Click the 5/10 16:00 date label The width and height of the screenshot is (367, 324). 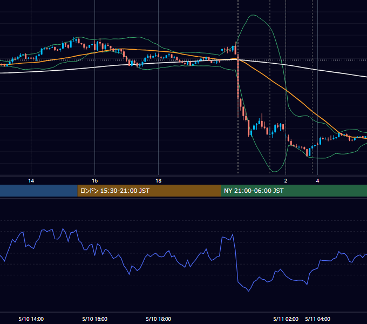tap(95, 319)
